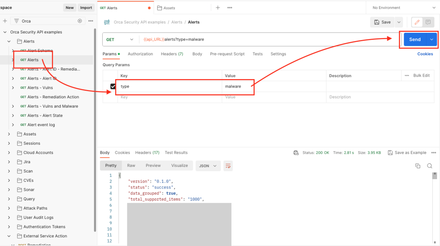Click the edit pencil icon
Image resolution: width=440 pixels, height=246 pixels.
417,22
